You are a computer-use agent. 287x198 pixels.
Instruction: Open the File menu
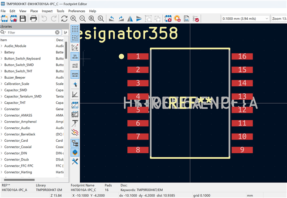3,11
